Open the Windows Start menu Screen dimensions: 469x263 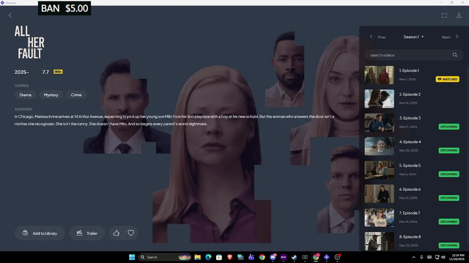pyautogui.click(x=132, y=257)
